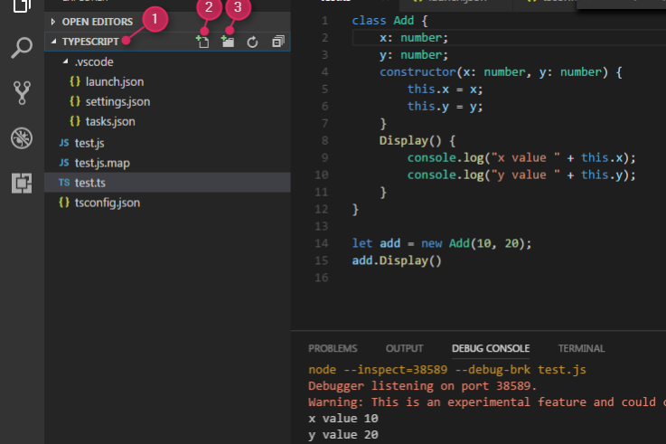Open launch.json in the explorer
Screen dimensions: 666x444
(x=115, y=82)
